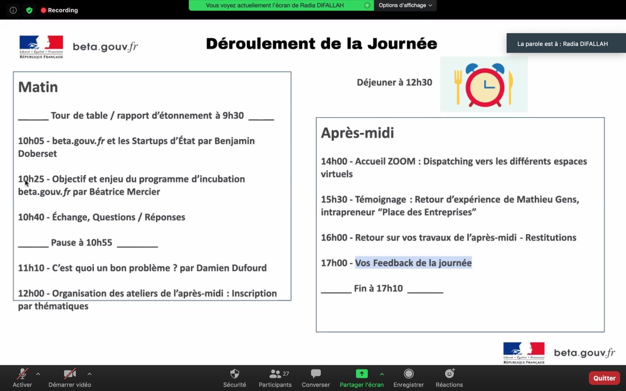Click the Après-midi heading
Viewport: 626px width, 391px height.
[357, 133]
